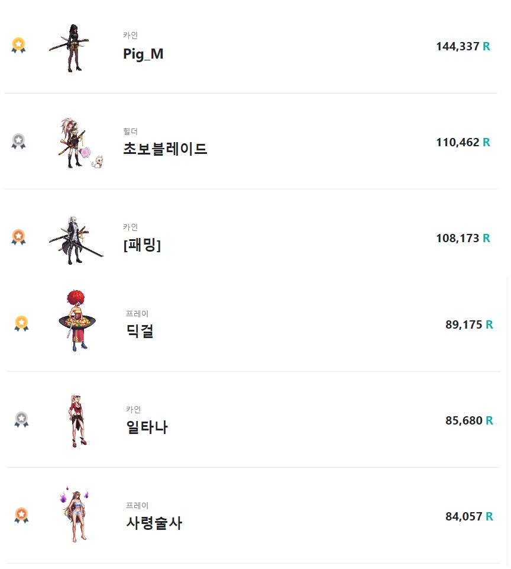Click the 89,175 R score value
The image size is (511, 569).
click(x=470, y=324)
